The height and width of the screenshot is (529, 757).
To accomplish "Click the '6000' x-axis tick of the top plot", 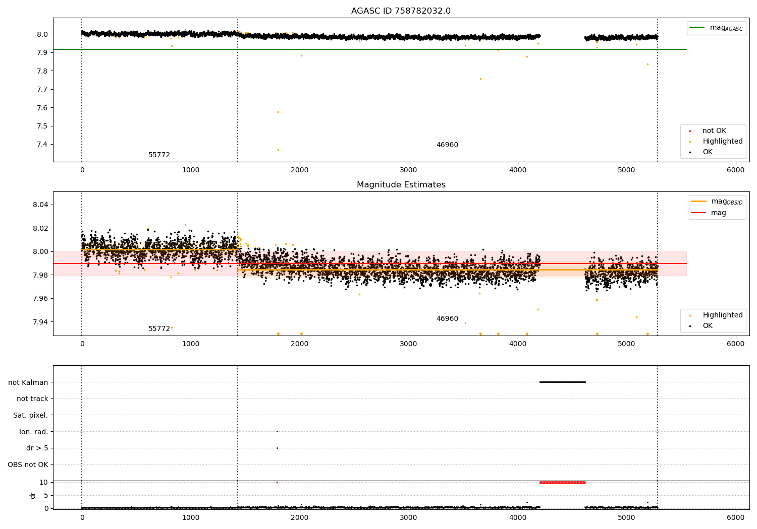I will pos(735,170).
